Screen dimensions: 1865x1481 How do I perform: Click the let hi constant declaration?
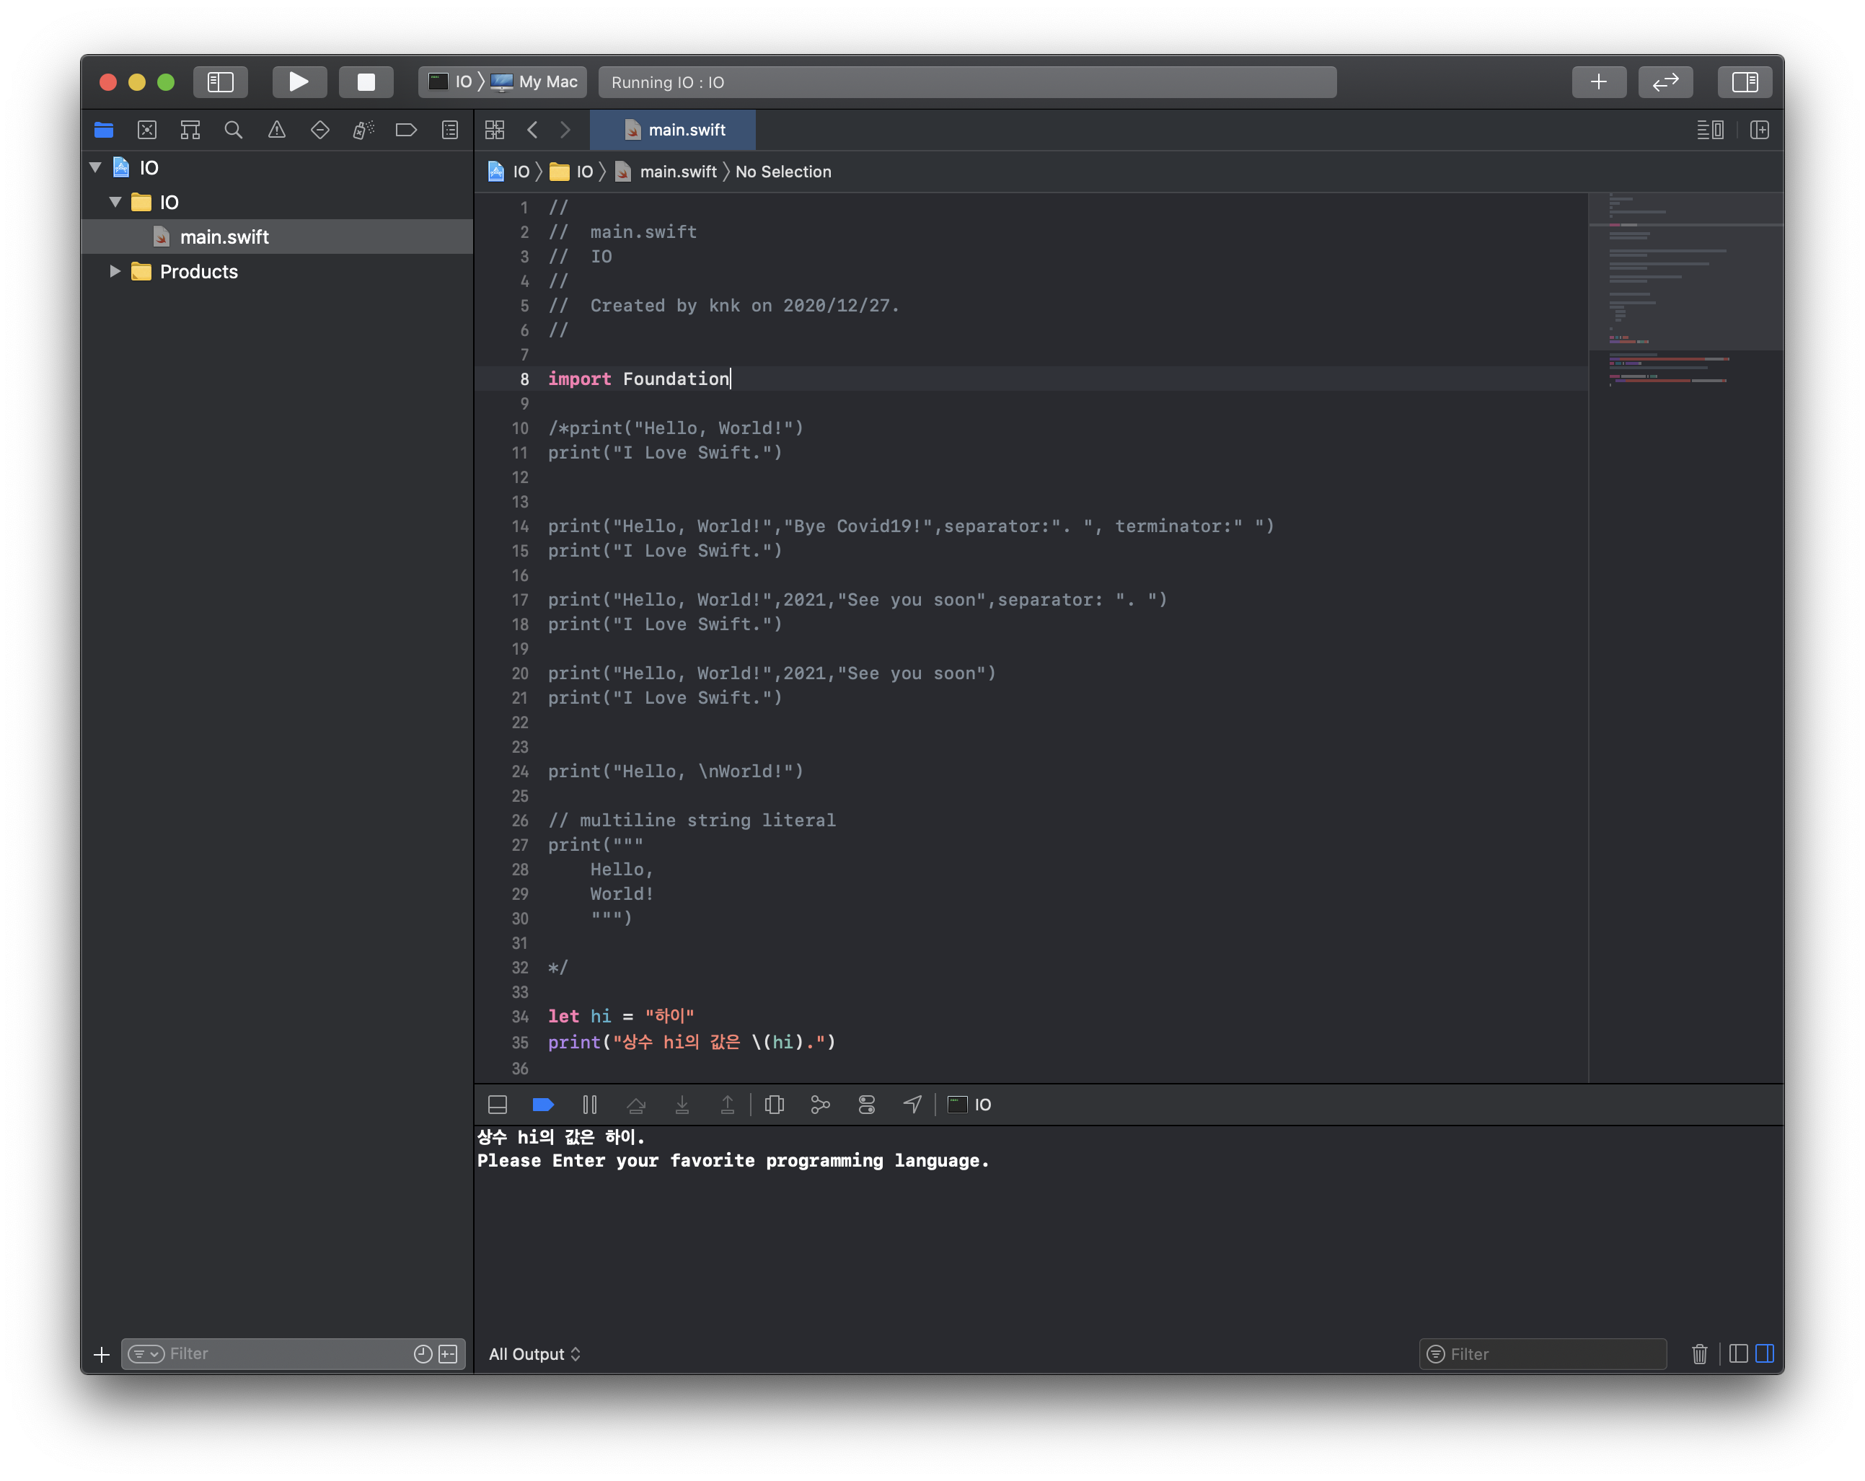621,1017
